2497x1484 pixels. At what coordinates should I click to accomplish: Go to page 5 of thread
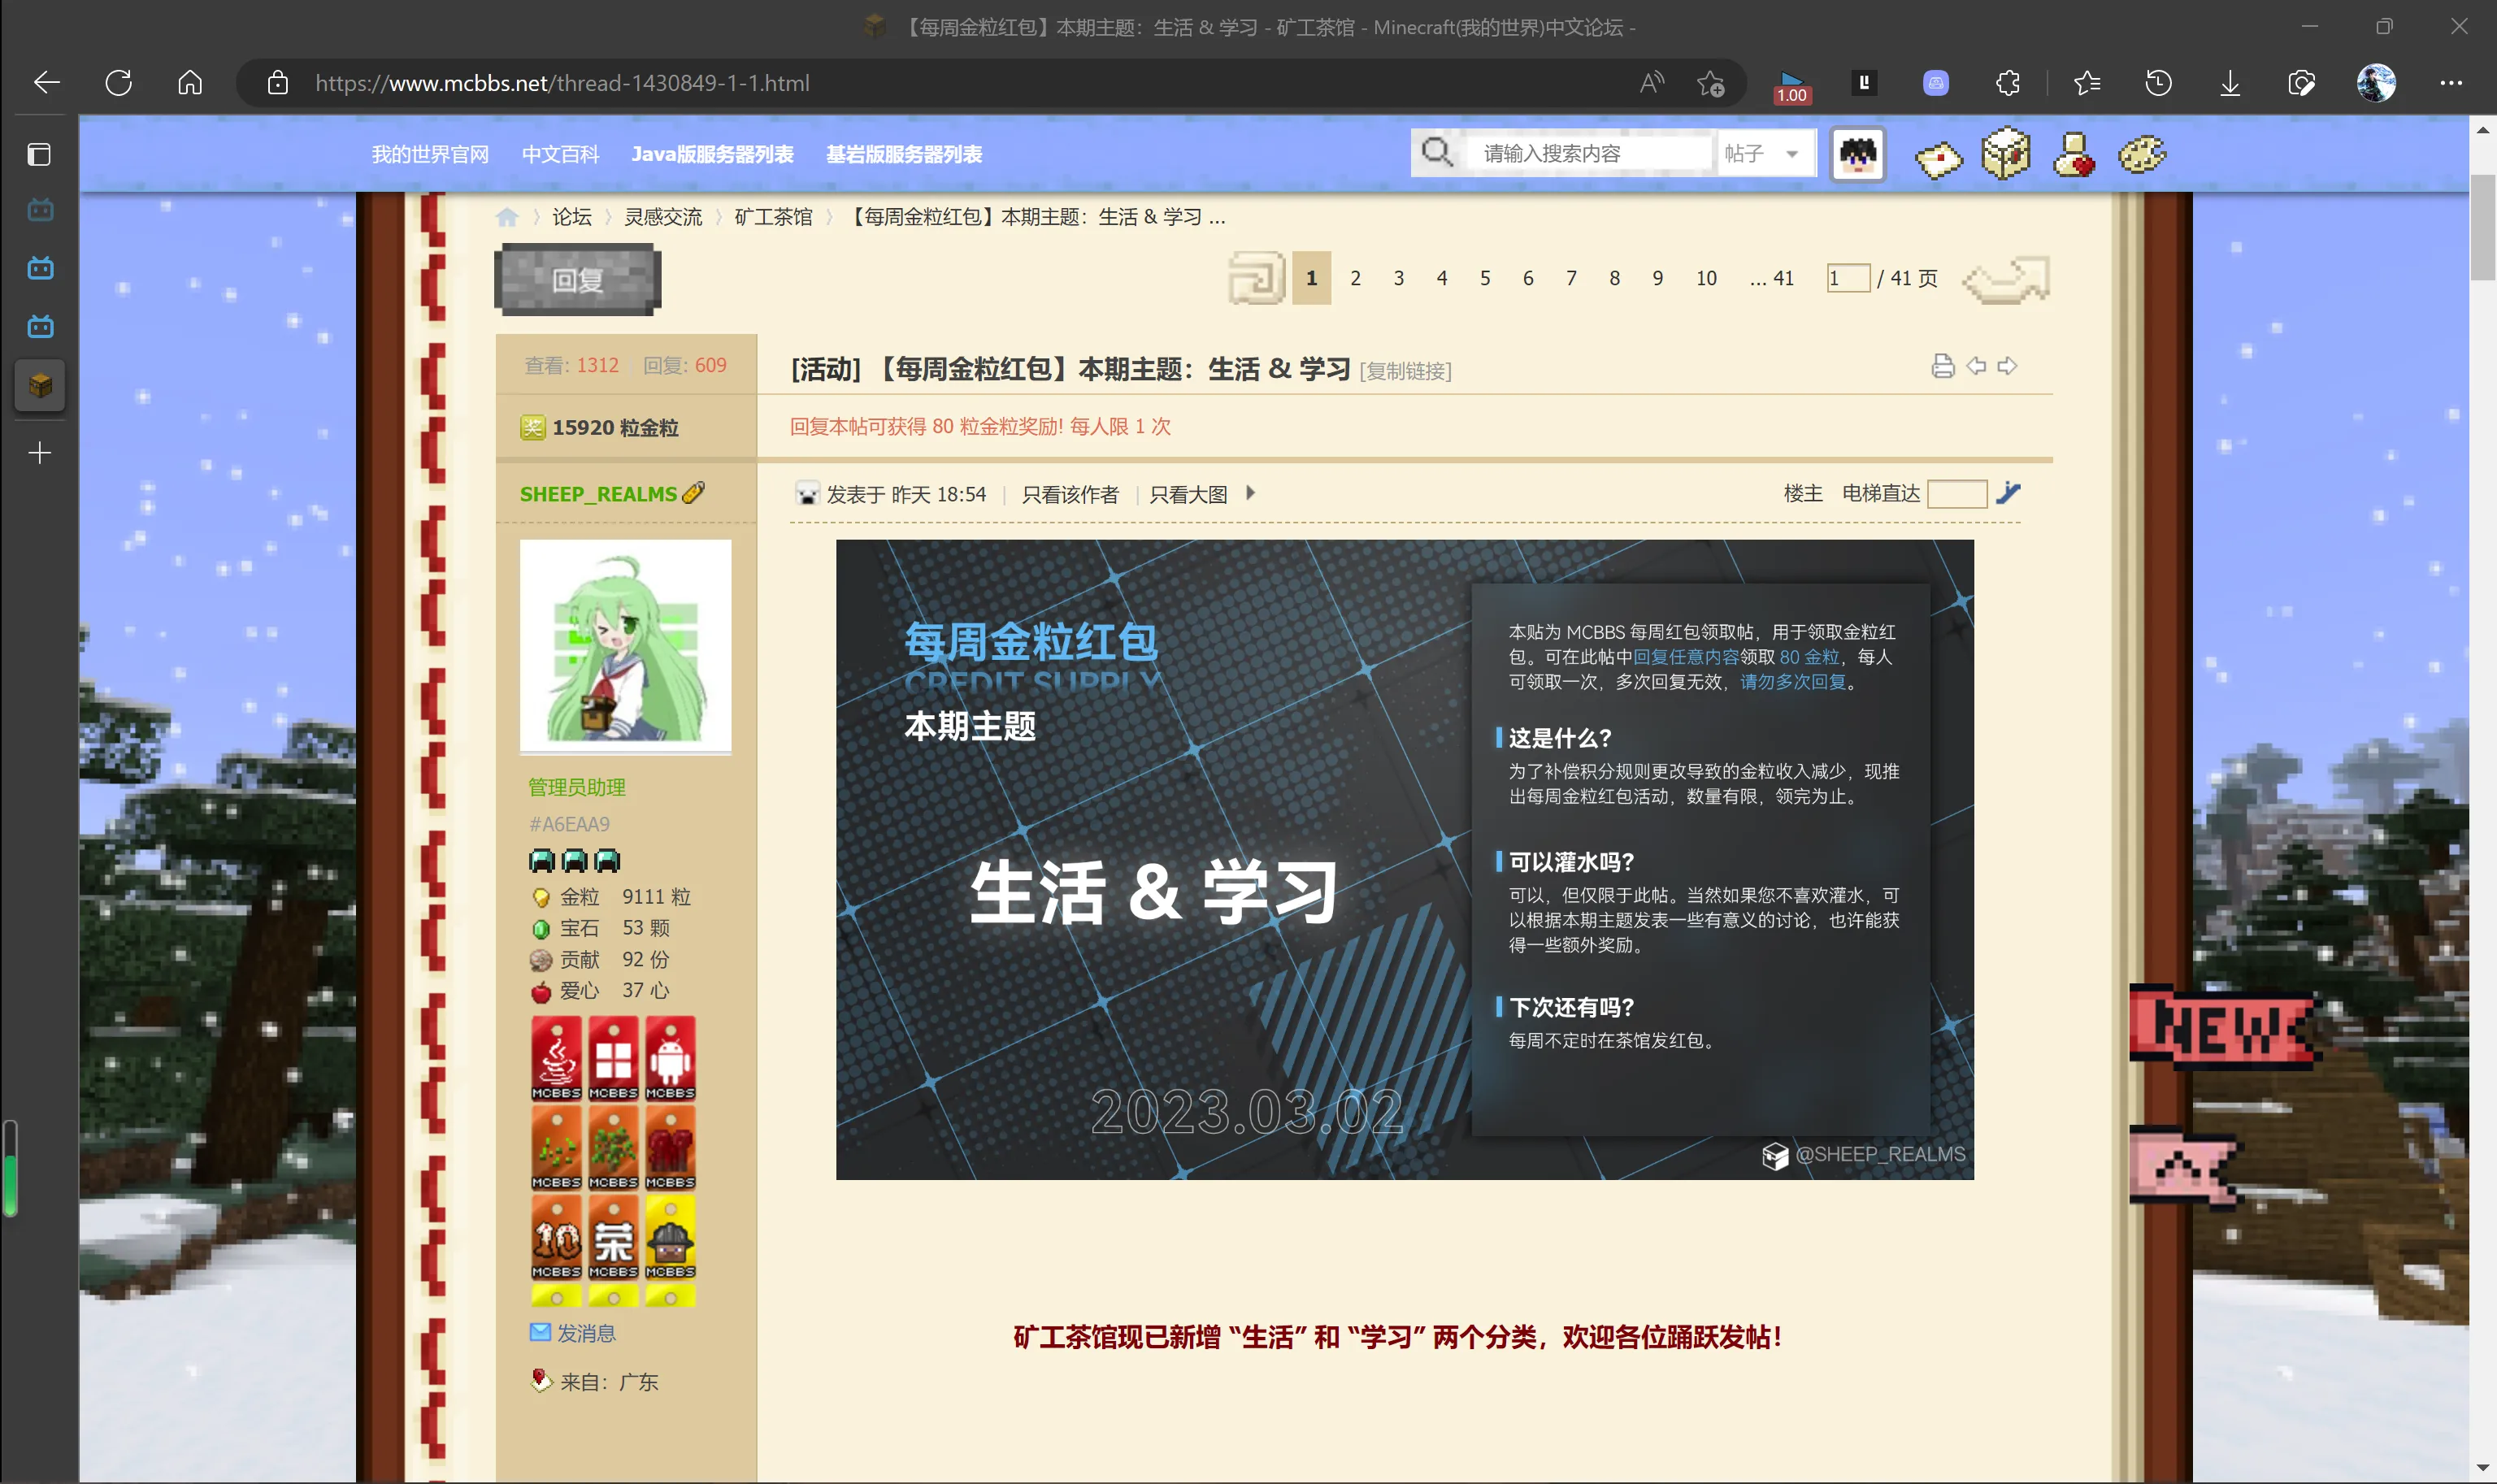point(1485,278)
